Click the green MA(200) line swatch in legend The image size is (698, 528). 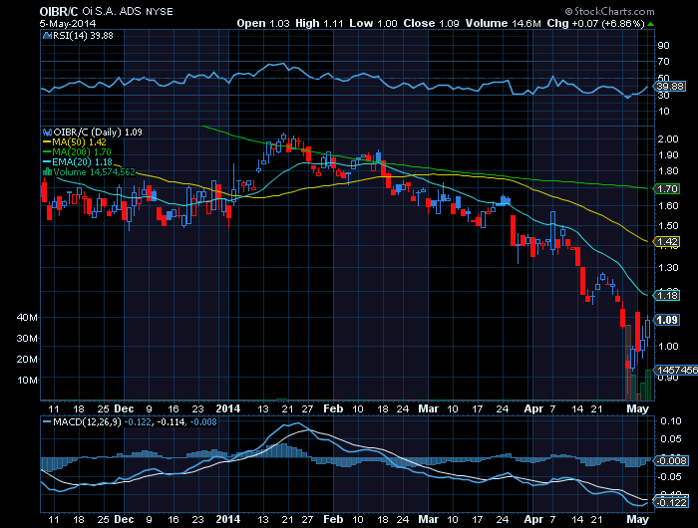point(47,152)
